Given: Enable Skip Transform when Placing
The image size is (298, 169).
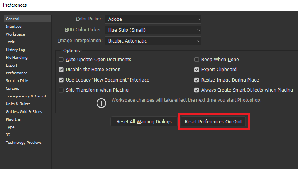Looking at the screenshot, I should [x=61, y=90].
